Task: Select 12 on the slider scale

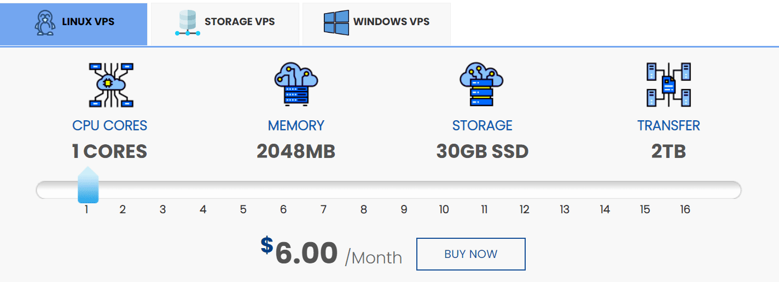Action: [525, 209]
